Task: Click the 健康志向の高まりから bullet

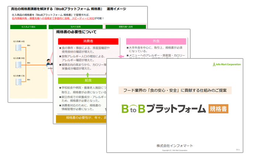Action: click(83, 67)
